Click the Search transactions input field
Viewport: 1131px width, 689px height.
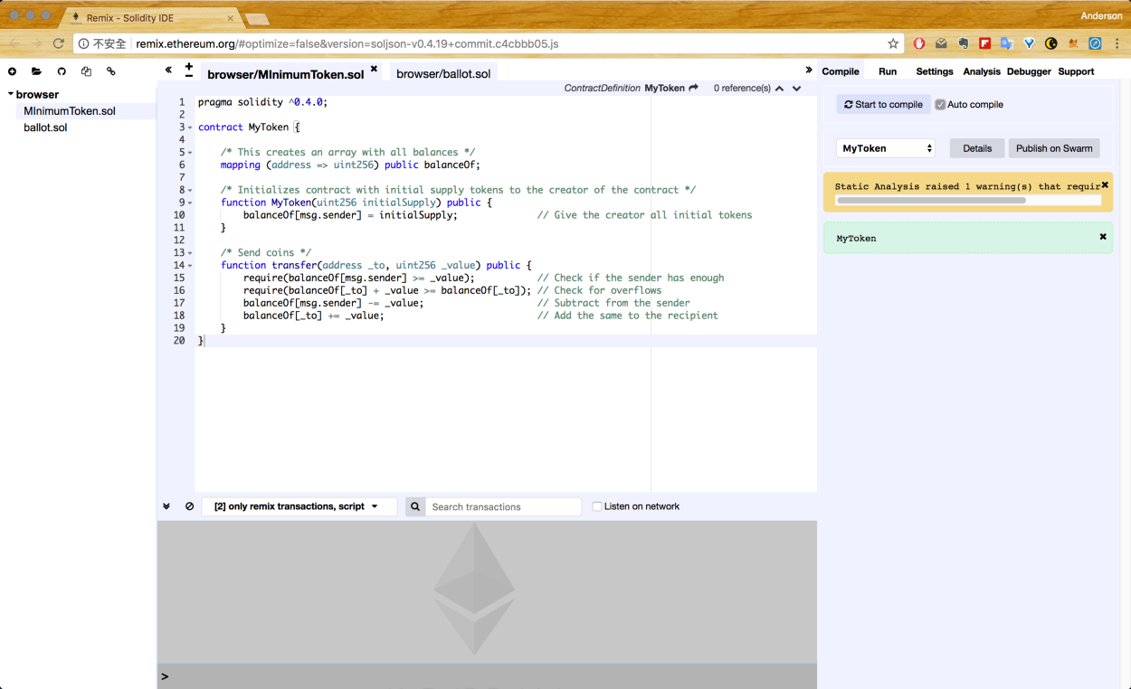coord(503,506)
